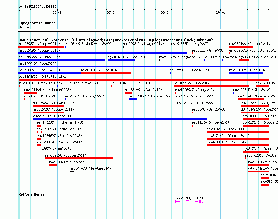278x219 pixels.
Task: Open esv1006927 (Pang2010) label
Action: [x=195, y=90]
